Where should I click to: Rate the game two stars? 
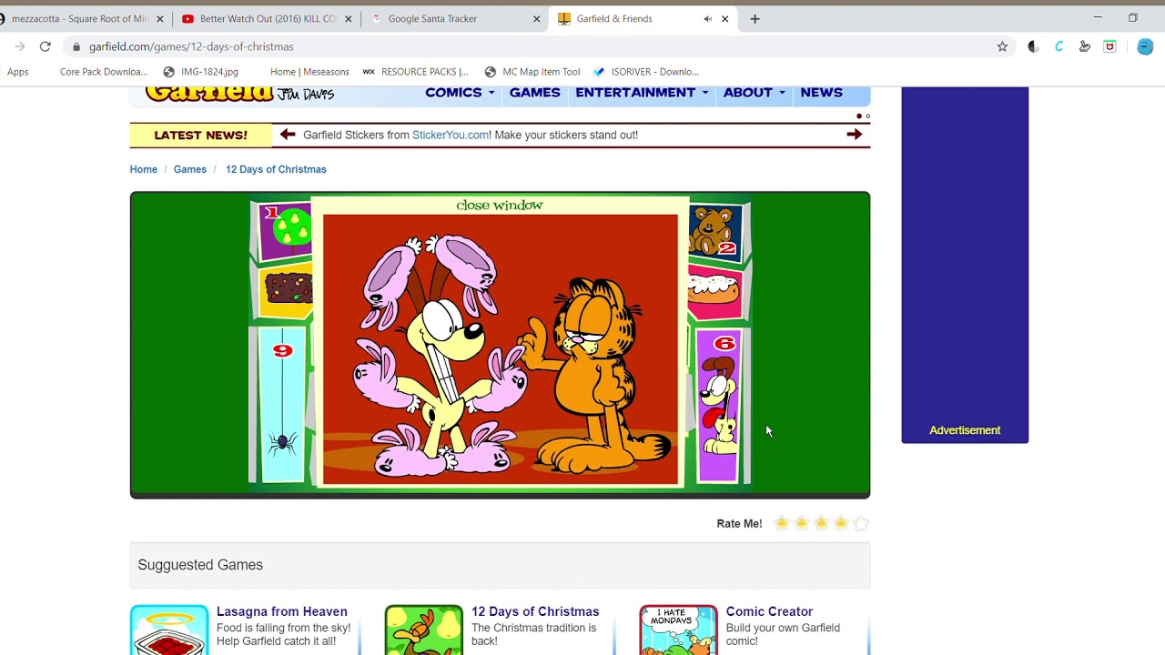click(x=802, y=523)
